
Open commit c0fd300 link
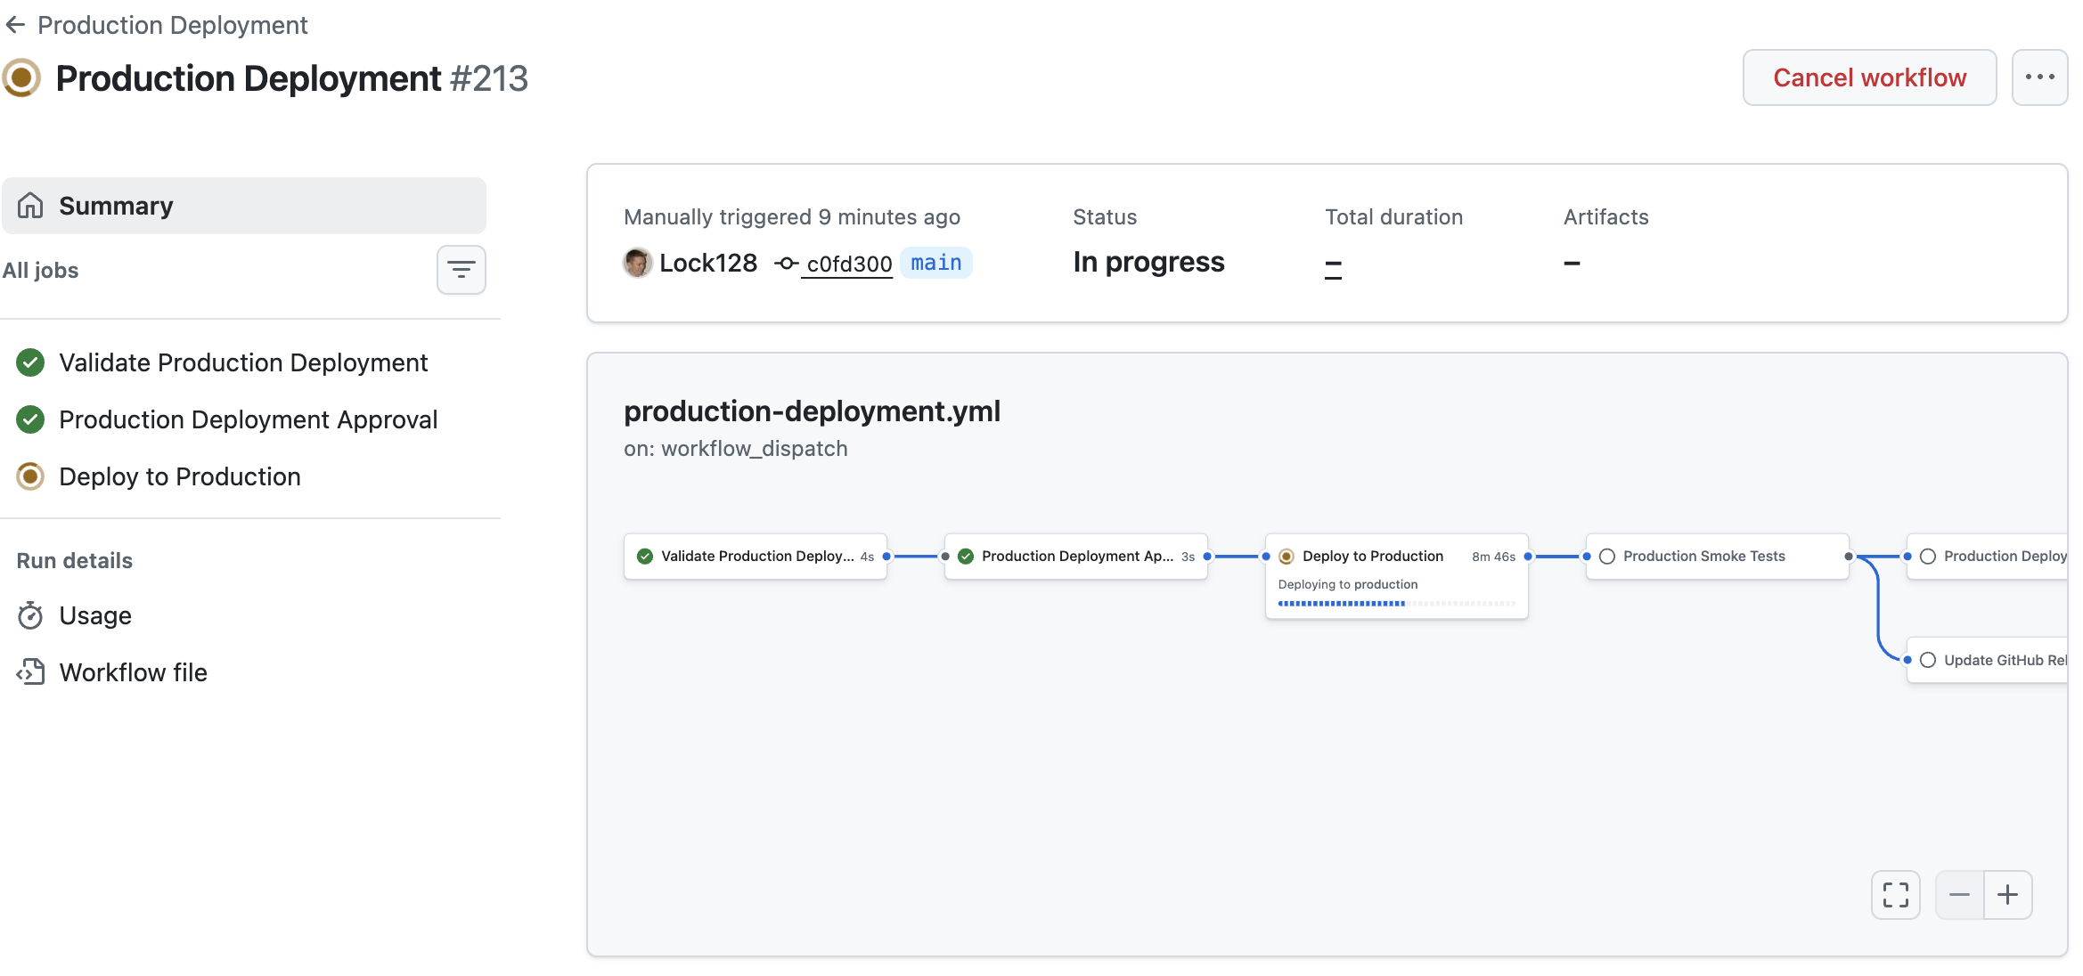pyautogui.click(x=847, y=264)
